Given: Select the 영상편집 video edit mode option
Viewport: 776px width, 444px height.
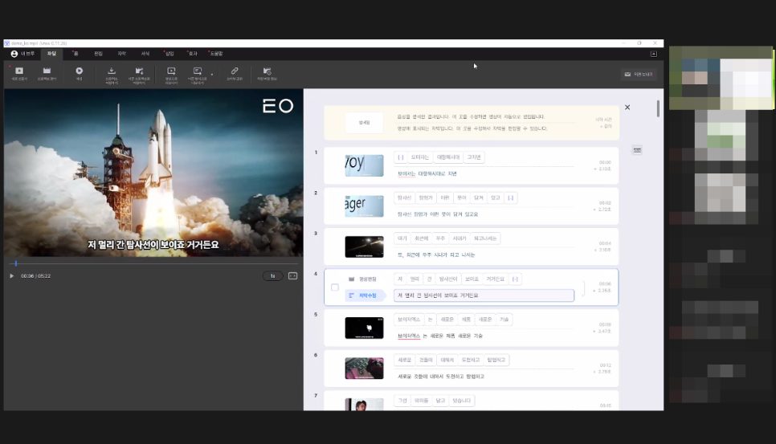Looking at the screenshot, I should [363, 279].
